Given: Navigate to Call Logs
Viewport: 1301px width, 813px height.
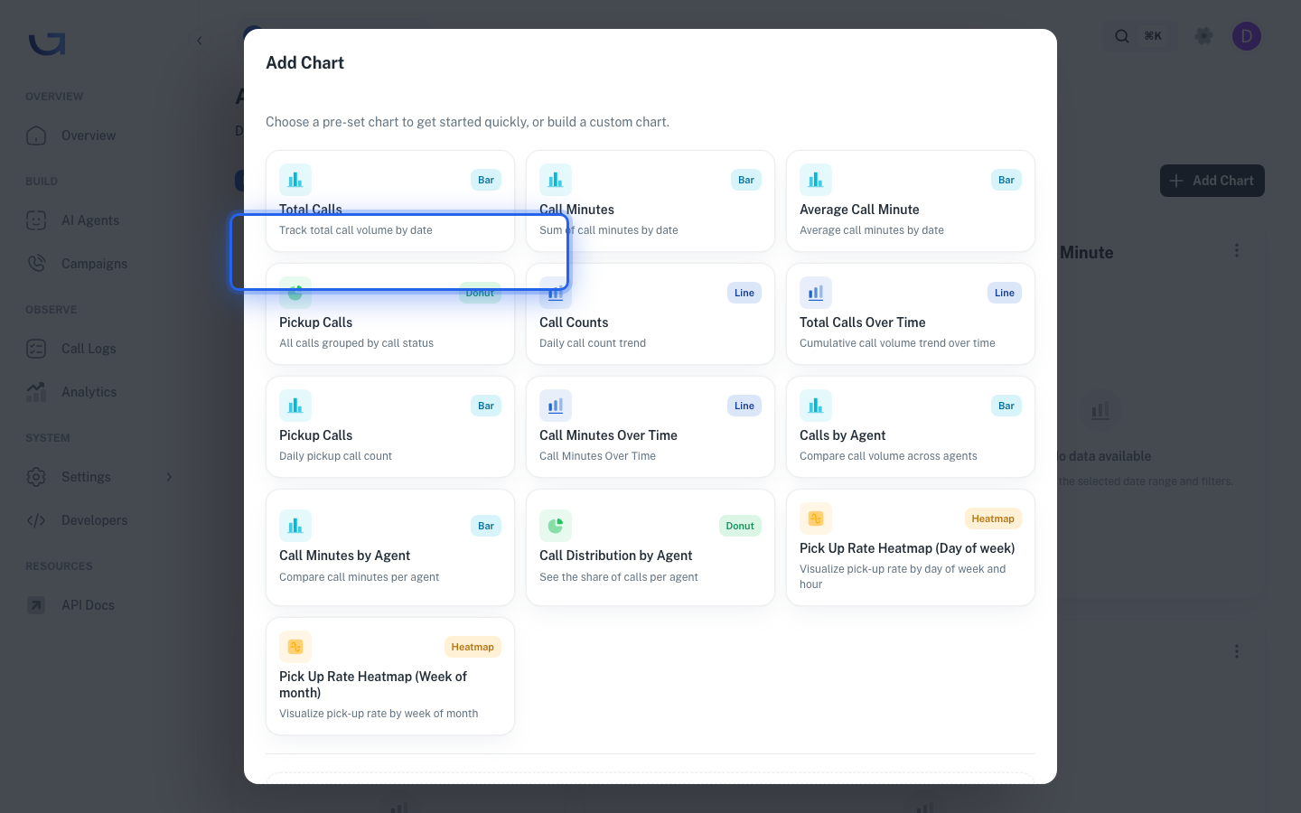Looking at the screenshot, I should [89, 349].
